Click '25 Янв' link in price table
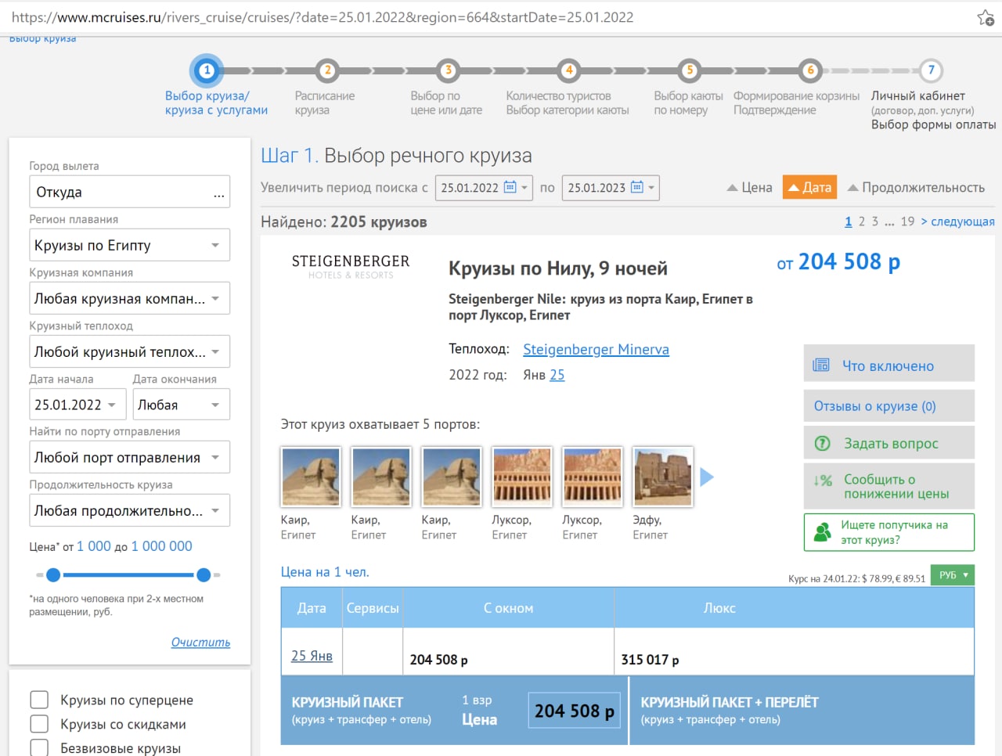This screenshot has width=1002, height=756. (312, 656)
